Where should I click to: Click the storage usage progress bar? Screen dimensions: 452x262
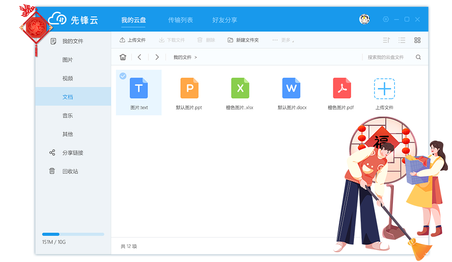point(73,234)
